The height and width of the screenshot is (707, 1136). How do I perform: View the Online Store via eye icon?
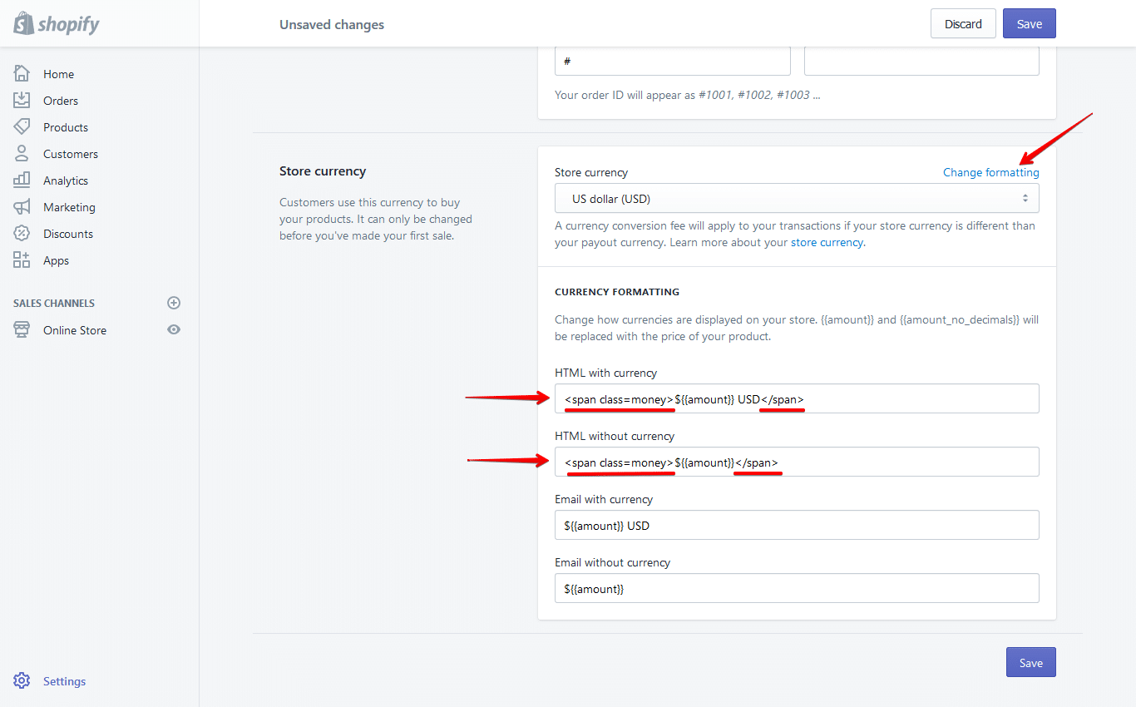pos(174,329)
